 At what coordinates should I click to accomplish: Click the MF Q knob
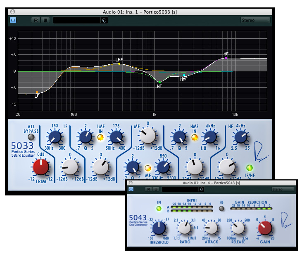coord(133,167)
